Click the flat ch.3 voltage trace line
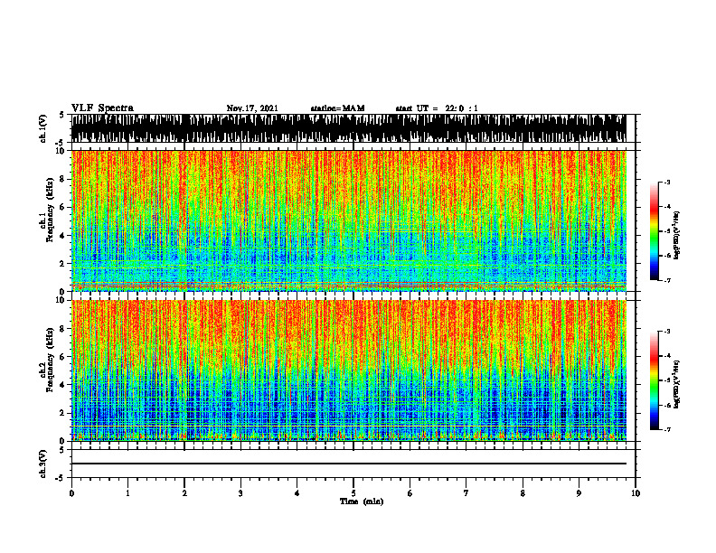 click(x=349, y=464)
